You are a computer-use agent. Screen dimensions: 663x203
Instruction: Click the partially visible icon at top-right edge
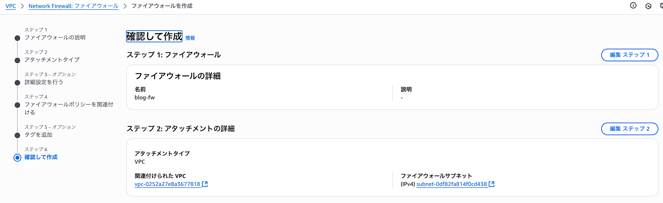[x=661, y=6]
